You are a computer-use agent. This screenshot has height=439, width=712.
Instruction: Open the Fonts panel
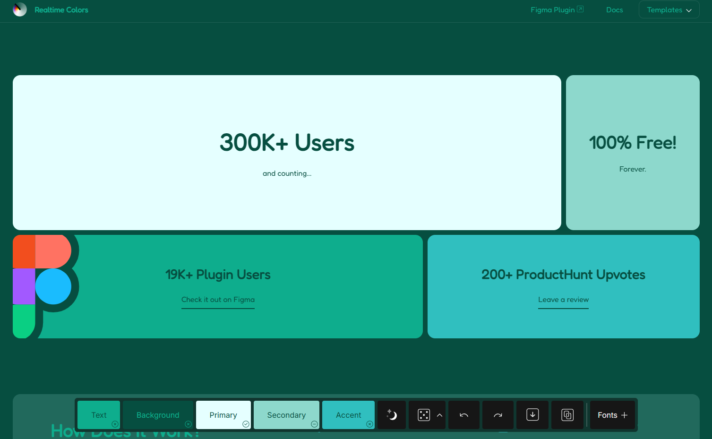612,415
